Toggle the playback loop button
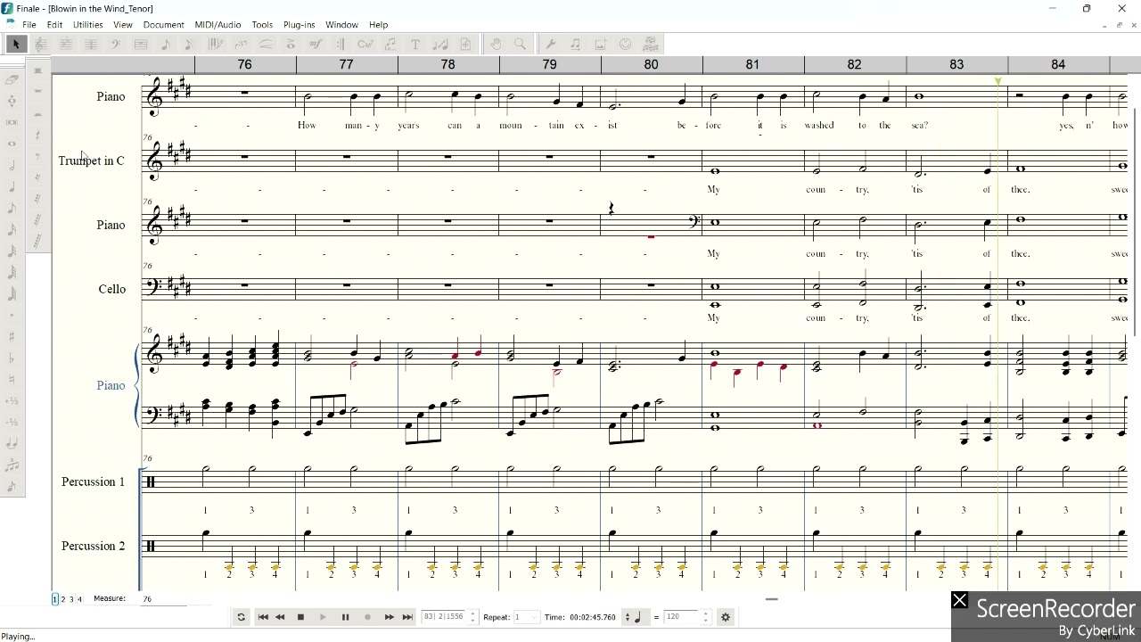This screenshot has width=1141, height=642. coord(241,617)
